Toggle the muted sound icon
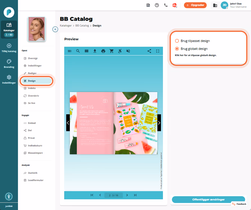The height and width of the screenshot is (210, 251). (128, 51)
